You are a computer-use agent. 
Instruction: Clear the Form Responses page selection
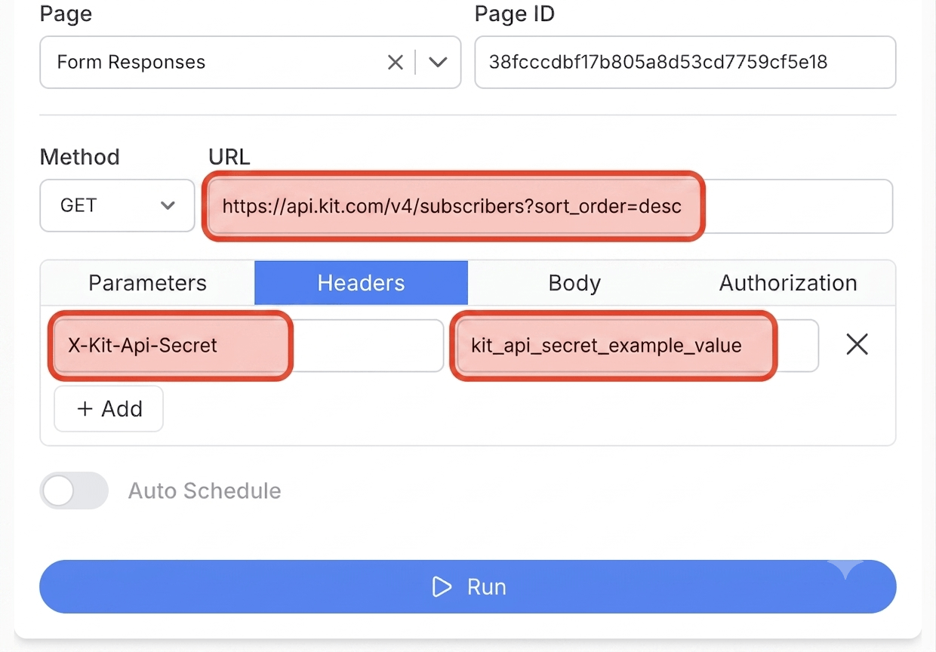(x=396, y=63)
